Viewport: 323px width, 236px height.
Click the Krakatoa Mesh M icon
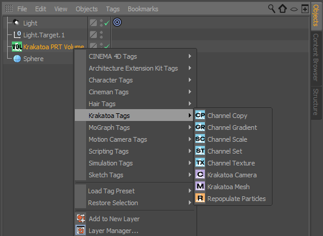[x=200, y=186]
